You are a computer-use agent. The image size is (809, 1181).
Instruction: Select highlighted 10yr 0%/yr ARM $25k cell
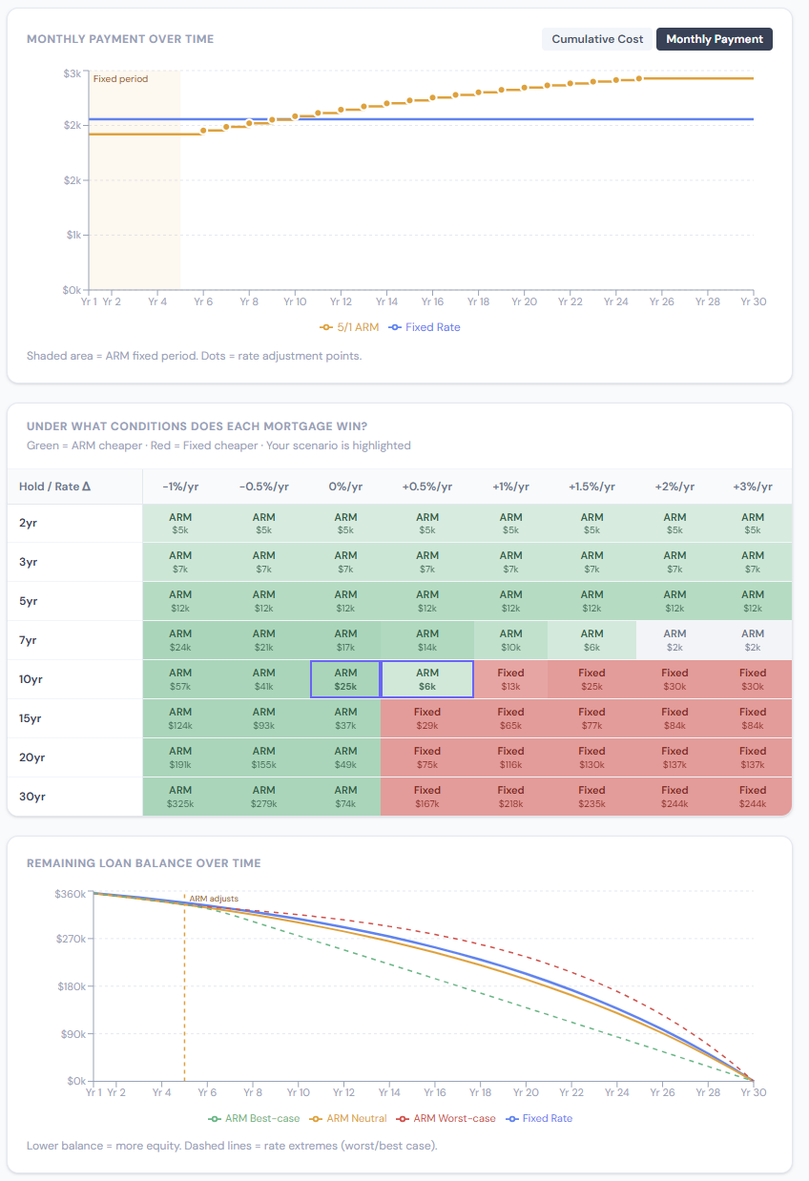(345, 679)
